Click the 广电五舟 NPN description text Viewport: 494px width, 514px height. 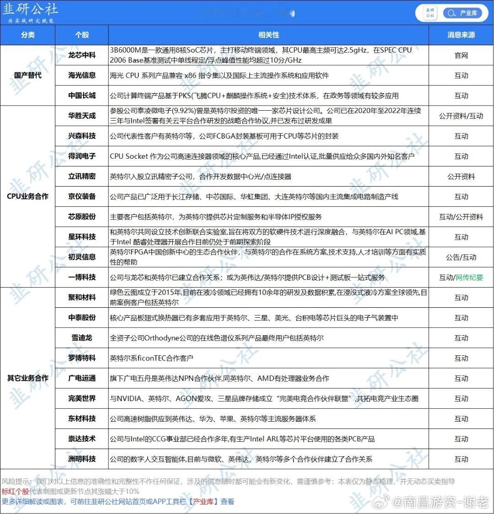click(x=220, y=379)
